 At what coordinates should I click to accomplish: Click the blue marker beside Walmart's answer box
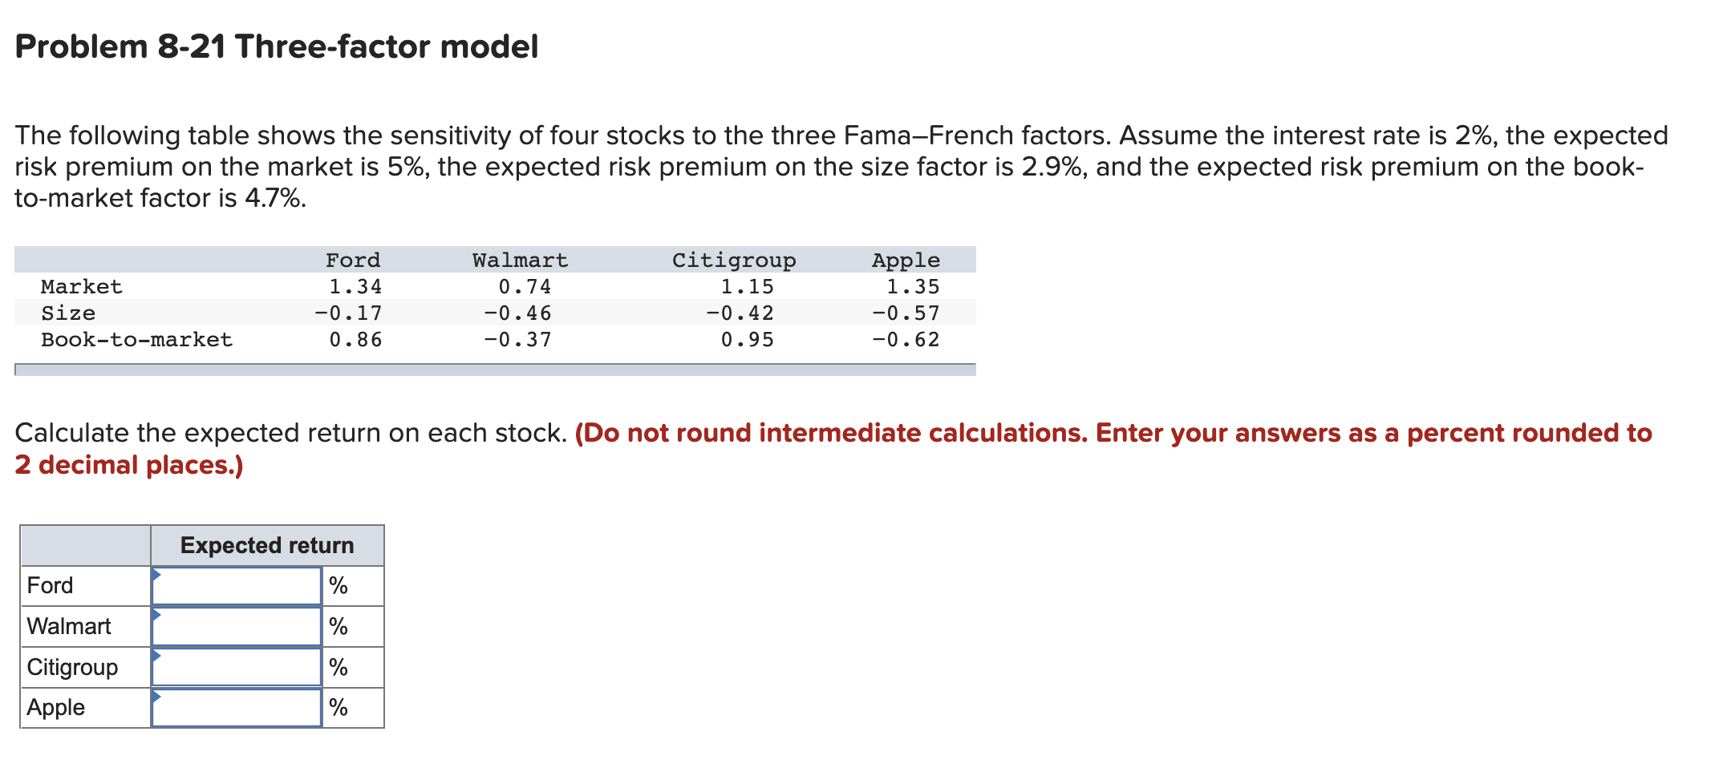[x=156, y=616]
